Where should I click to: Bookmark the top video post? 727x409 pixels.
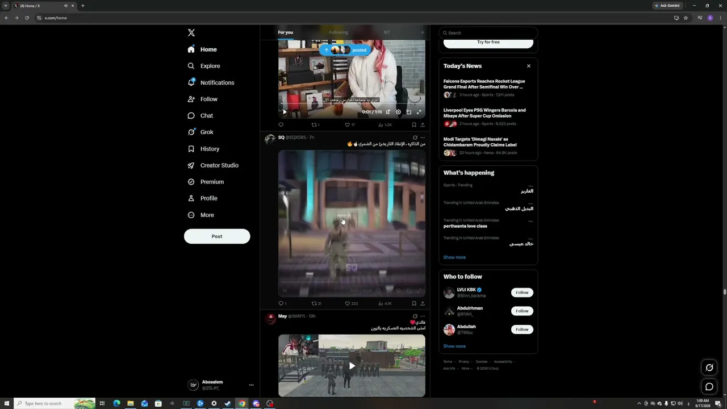pyautogui.click(x=414, y=125)
